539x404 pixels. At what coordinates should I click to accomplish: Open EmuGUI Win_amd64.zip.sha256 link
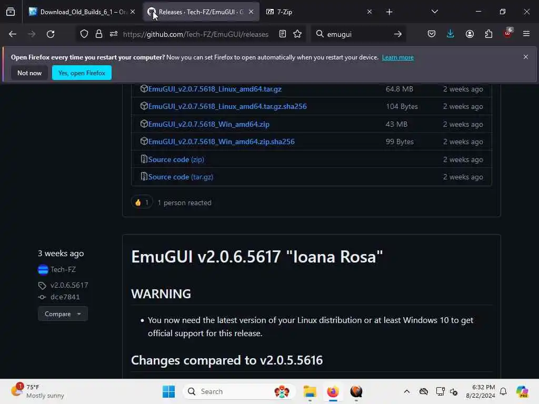pos(222,142)
